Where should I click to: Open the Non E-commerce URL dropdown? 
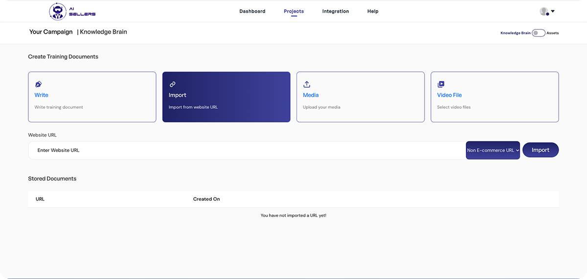493,150
